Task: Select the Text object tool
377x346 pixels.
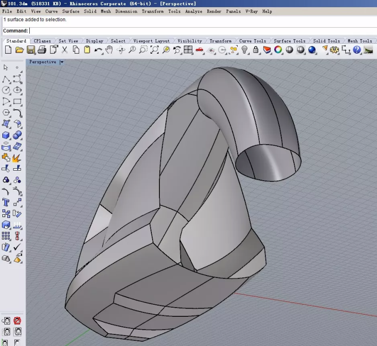Action: tap(6, 202)
